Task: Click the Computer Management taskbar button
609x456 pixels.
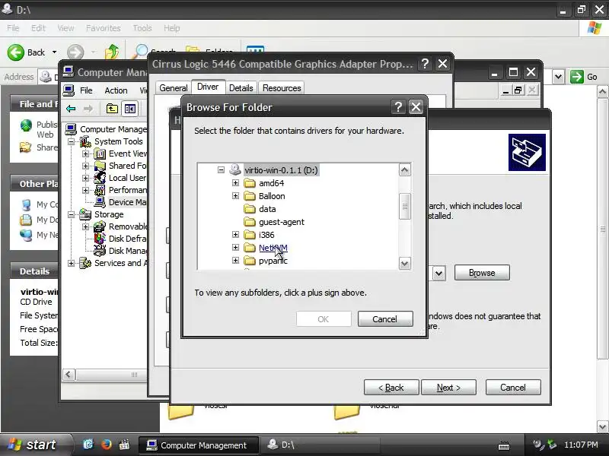Action: (199, 445)
